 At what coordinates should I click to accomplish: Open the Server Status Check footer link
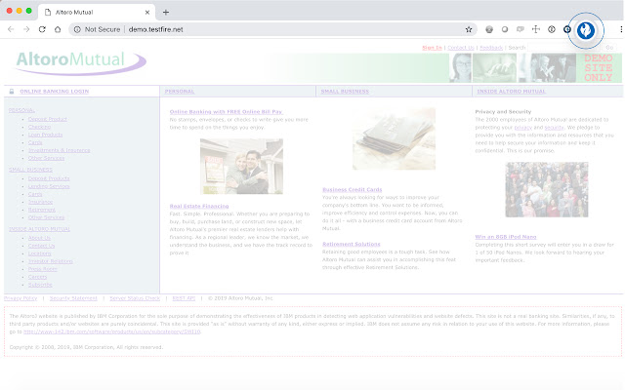coord(135,298)
